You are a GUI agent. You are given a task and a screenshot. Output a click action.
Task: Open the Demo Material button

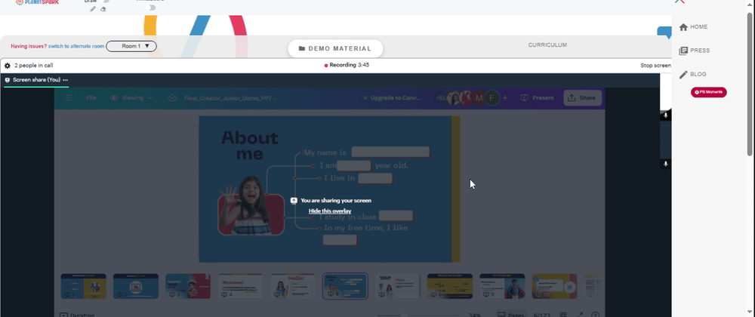pyautogui.click(x=335, y=48)
